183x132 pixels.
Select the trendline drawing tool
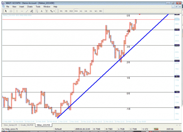(27, 11)
